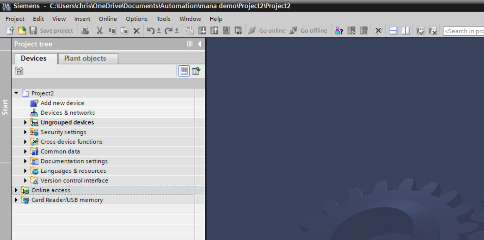Open the Options menu

137,19
